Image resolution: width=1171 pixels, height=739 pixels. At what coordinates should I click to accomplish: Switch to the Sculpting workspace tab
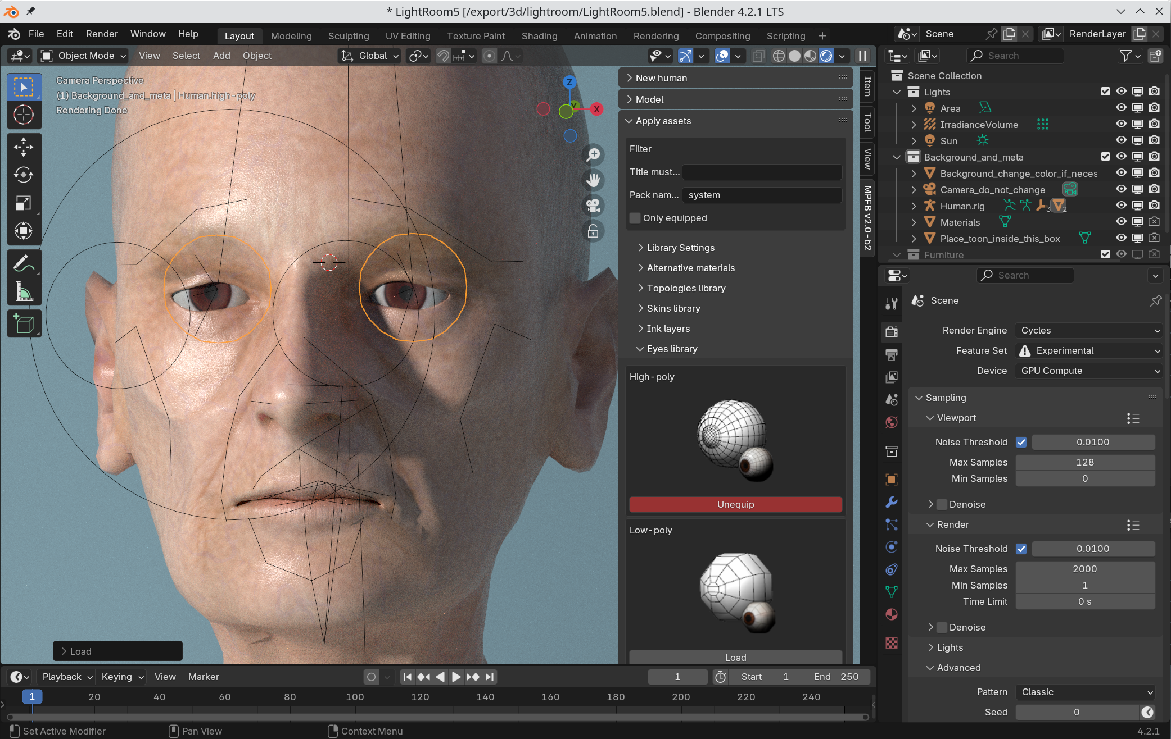[349, 36]
